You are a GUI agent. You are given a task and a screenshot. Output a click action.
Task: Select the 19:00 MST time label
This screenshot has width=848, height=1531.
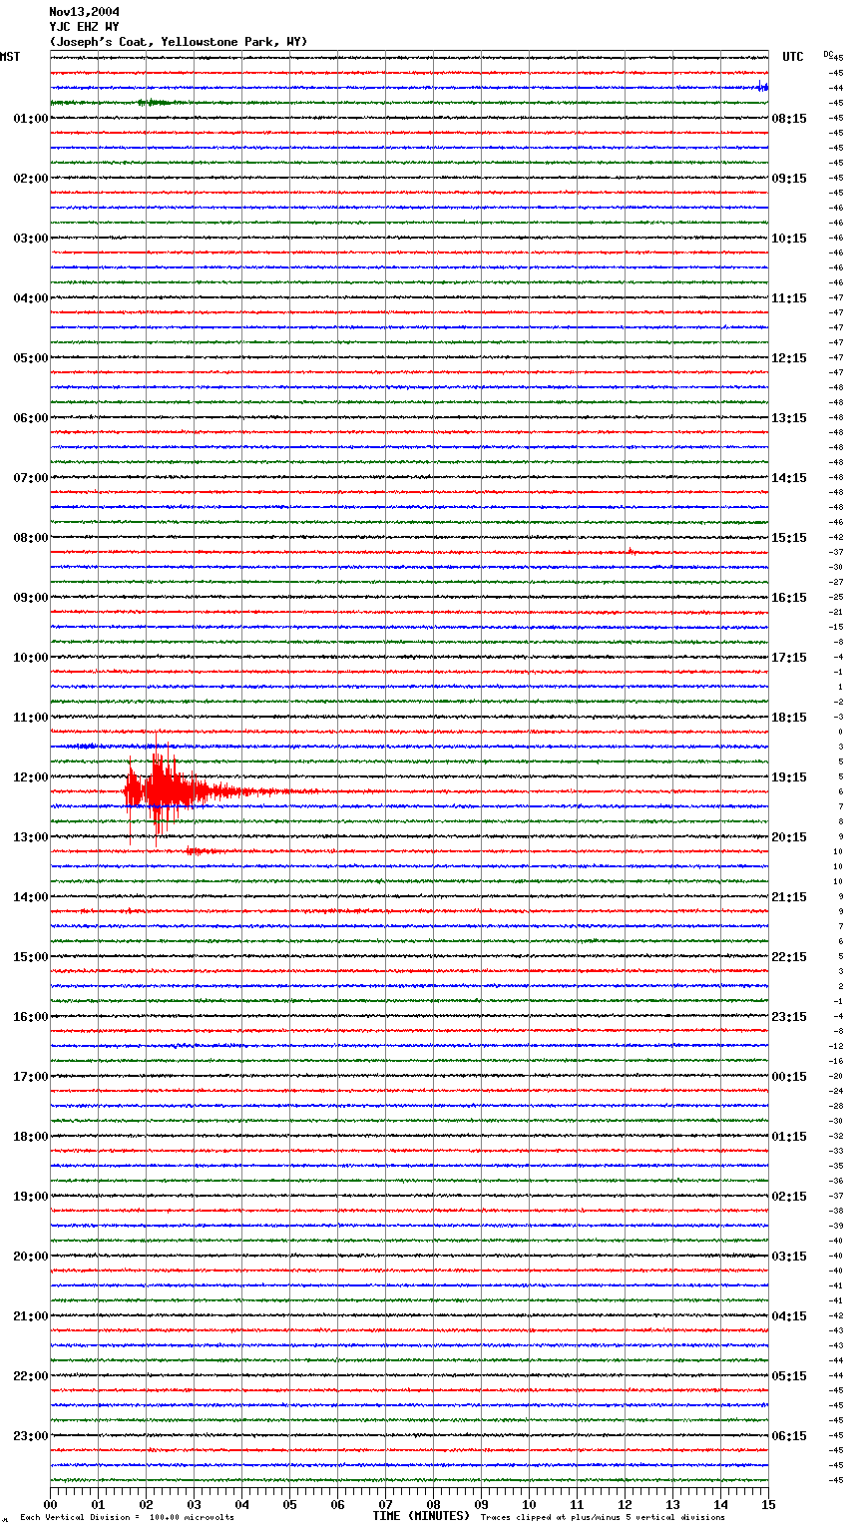point(30,1197)
